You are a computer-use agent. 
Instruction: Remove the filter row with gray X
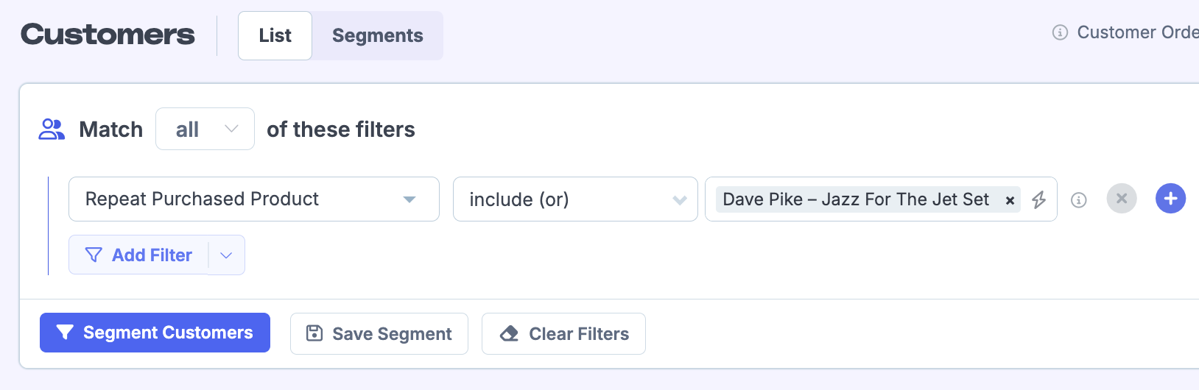1121,199
